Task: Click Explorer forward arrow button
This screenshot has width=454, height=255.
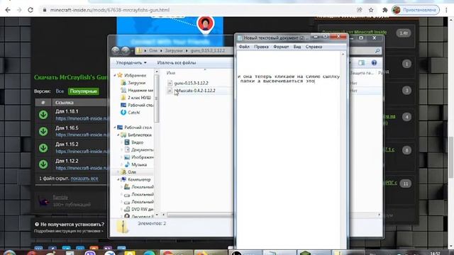Action: click(x=126, y=50)
